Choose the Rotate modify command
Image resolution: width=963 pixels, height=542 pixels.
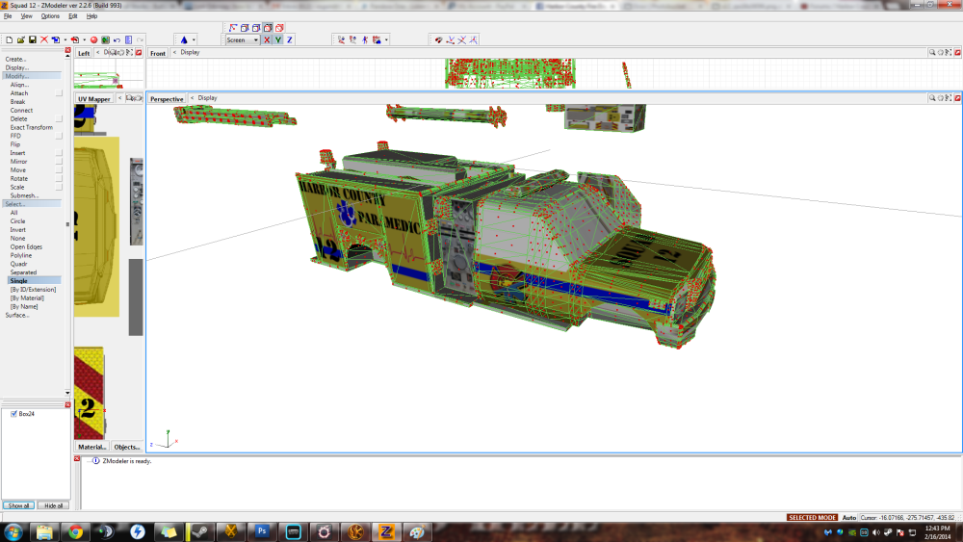19,179
